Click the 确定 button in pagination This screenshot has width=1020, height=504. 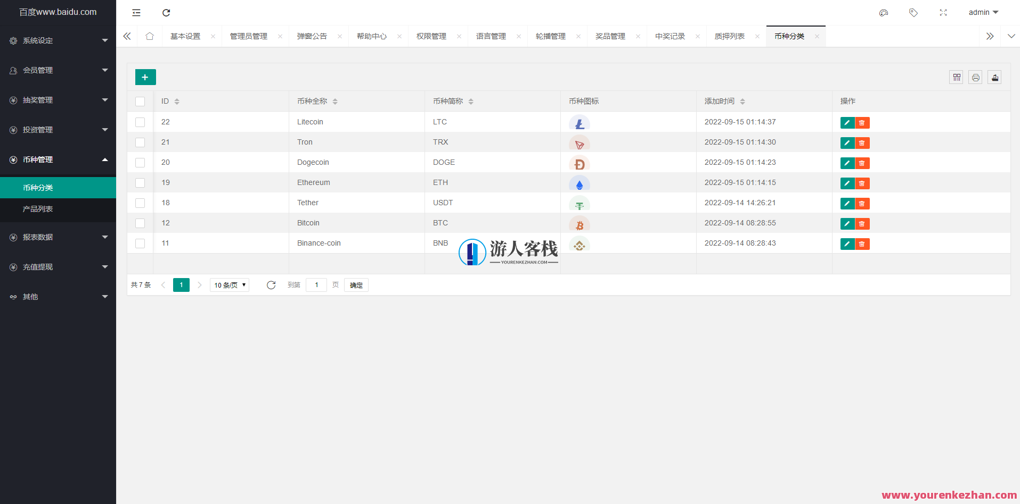coord(356,285)
